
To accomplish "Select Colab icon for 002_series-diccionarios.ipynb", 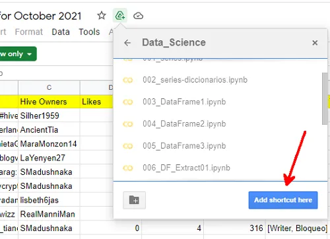I will tap(128, 80).
